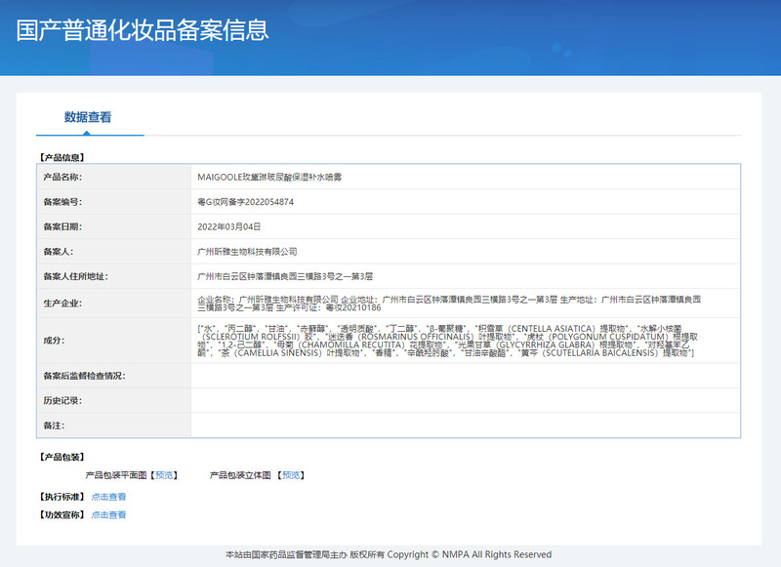The height and width of the screenshot is (567, 781).
Task: Open 点击查看 link beside 功效宣称
Action: click(x=108, y=514)
